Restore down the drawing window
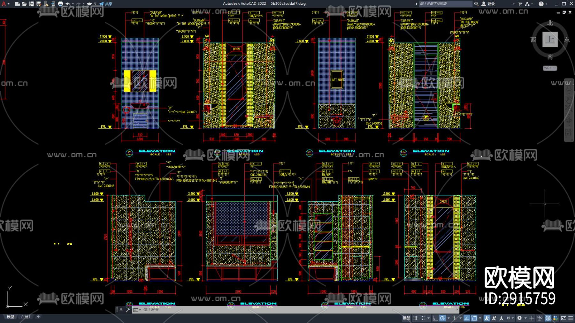Viewport: 575px width, 323px height. [x=564, y=12]
